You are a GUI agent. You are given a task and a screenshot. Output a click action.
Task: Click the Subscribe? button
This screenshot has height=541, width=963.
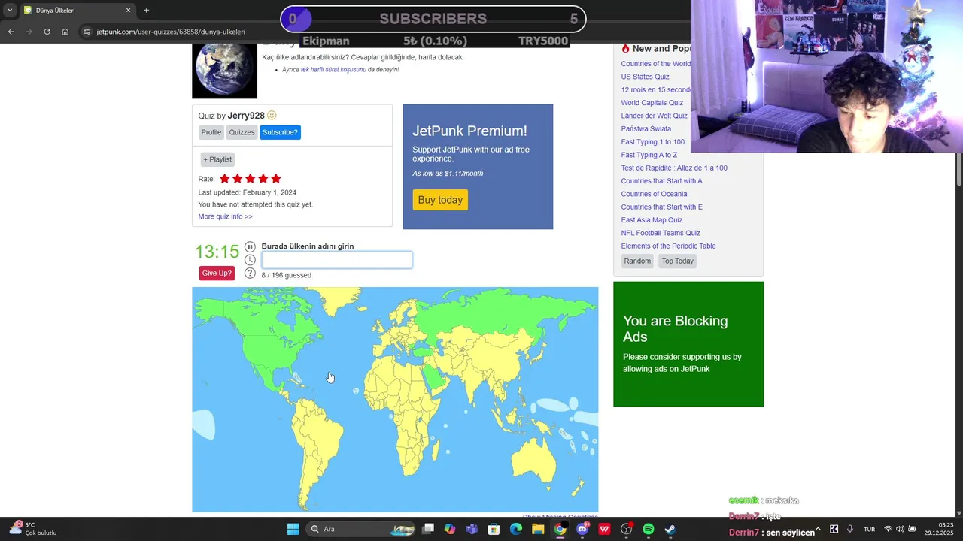click(280, 132)
